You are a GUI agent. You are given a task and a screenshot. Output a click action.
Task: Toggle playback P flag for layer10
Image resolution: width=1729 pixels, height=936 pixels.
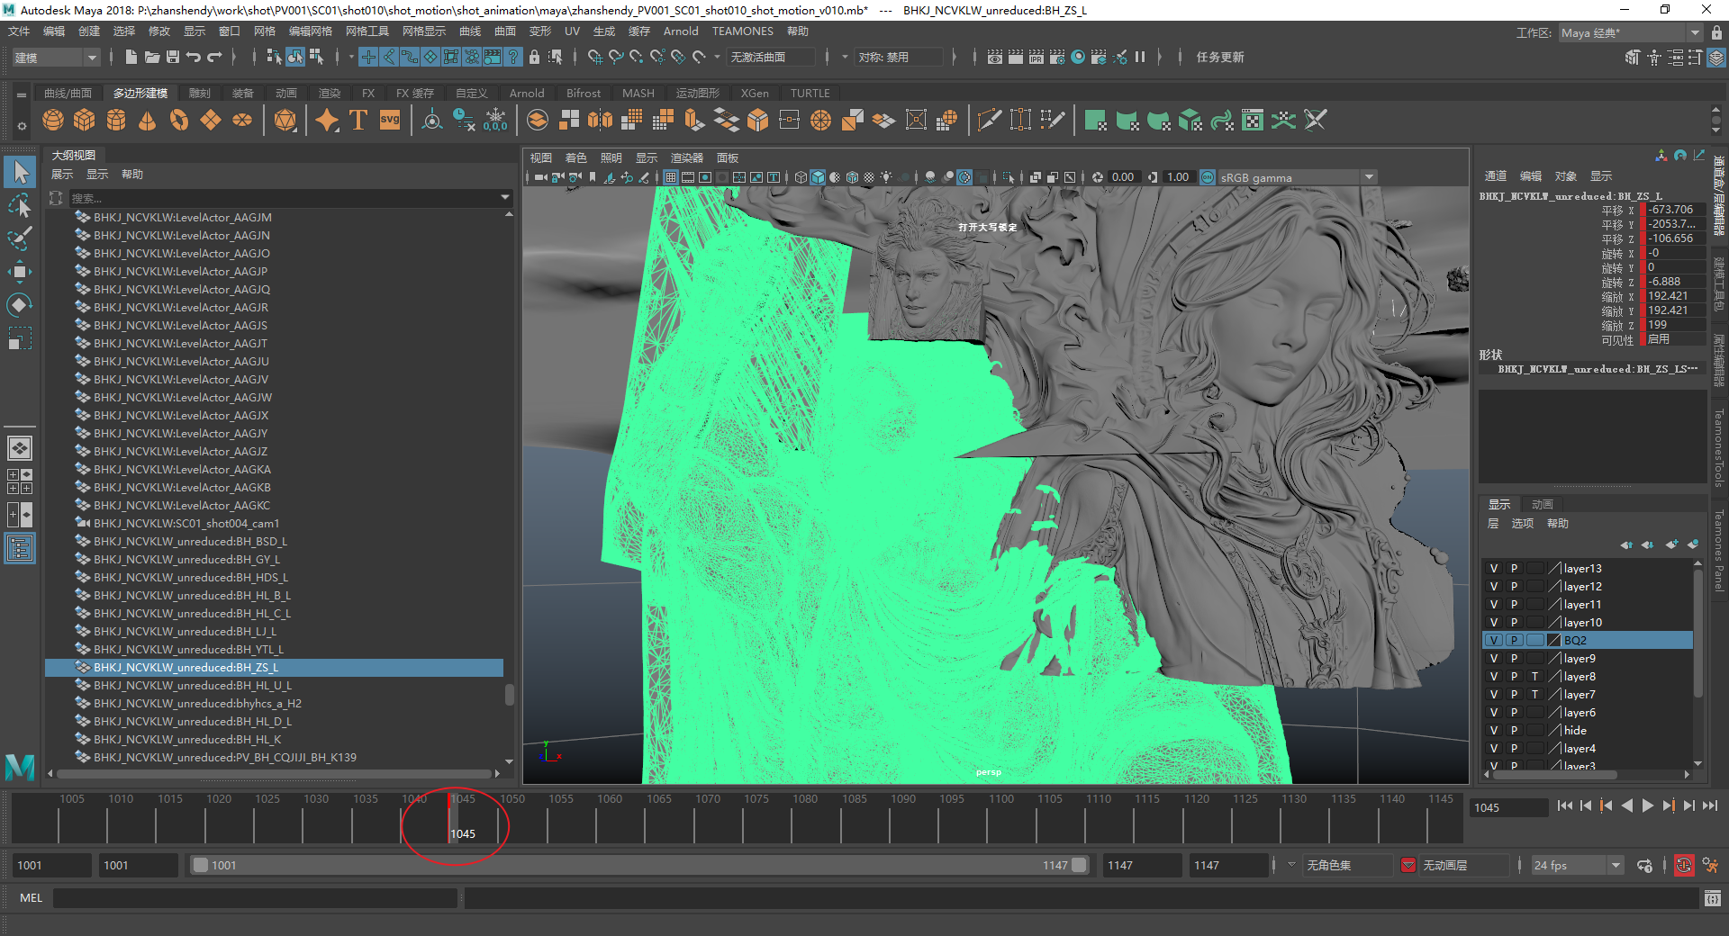(x=1514, y=623)
